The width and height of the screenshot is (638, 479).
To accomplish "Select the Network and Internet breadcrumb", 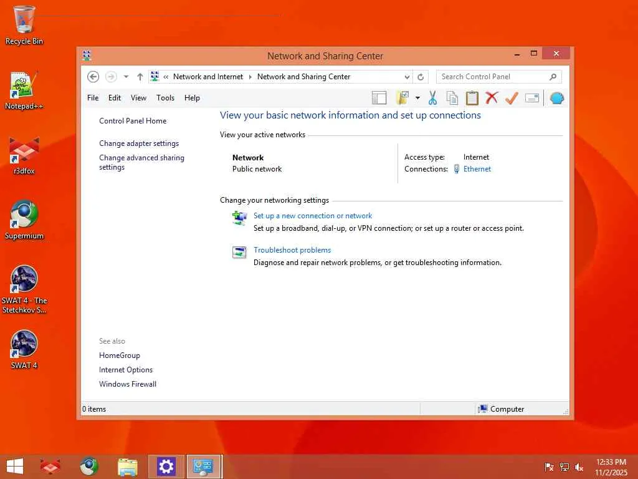I will click(x=208, y=77).
